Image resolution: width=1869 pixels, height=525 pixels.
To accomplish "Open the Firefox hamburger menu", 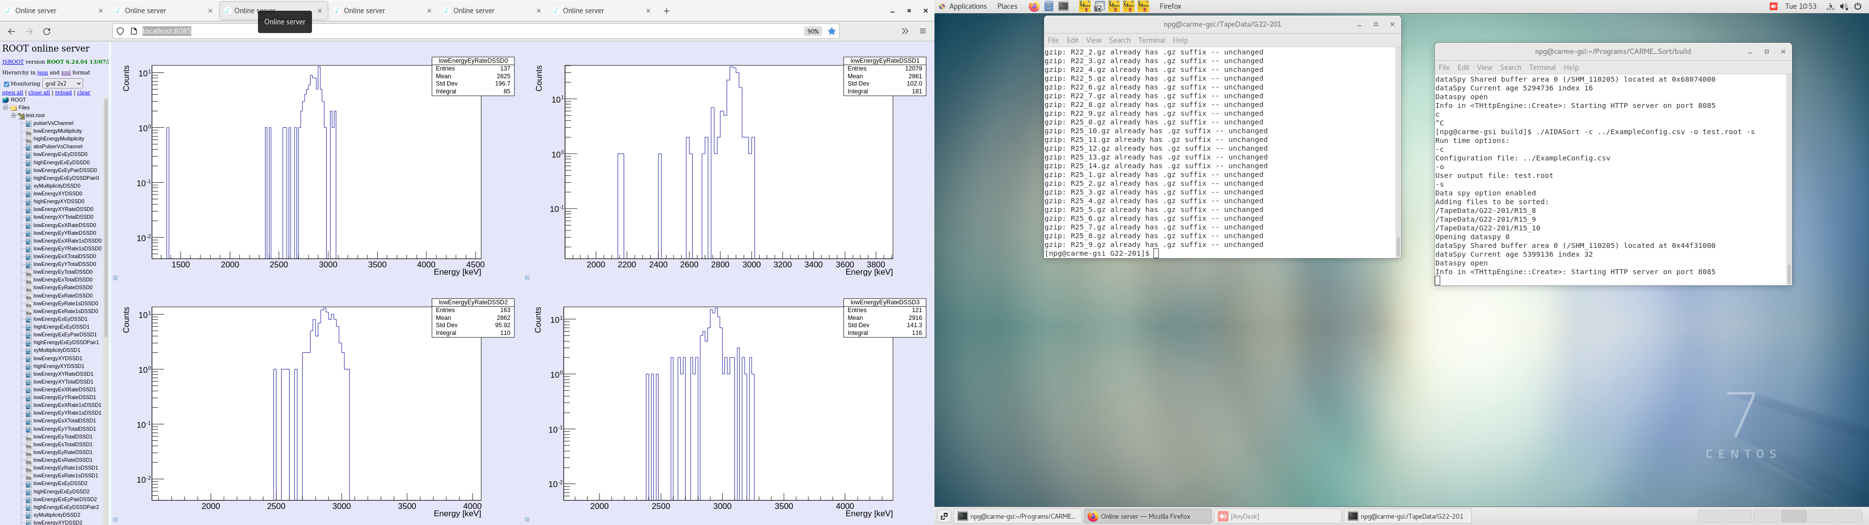I will pyautogui.click(x=923, y=31).
